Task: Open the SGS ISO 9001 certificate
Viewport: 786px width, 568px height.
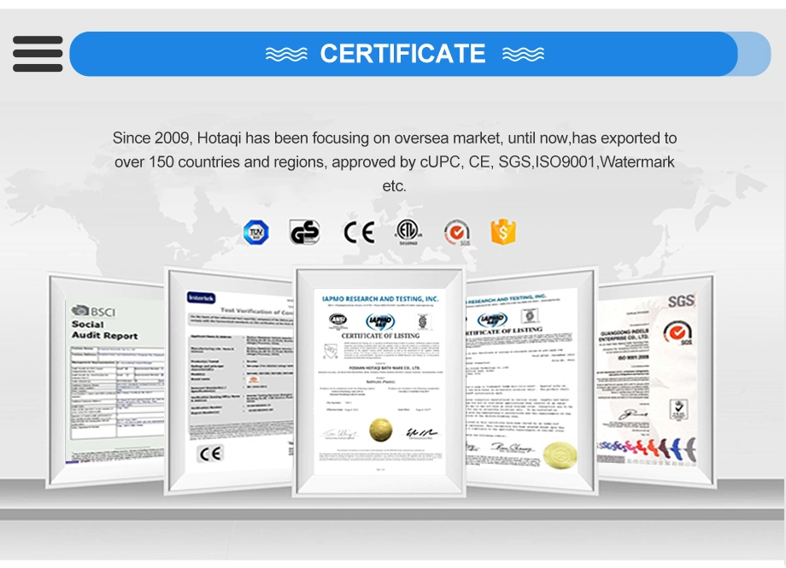Action: [x=655, y=381]
